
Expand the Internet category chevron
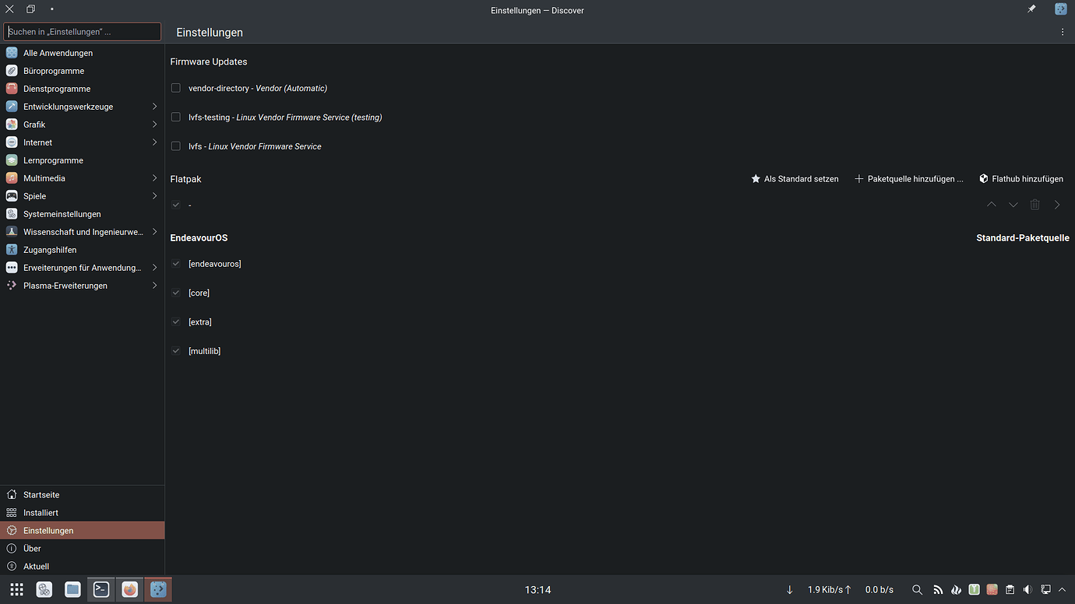click(154, 142)
